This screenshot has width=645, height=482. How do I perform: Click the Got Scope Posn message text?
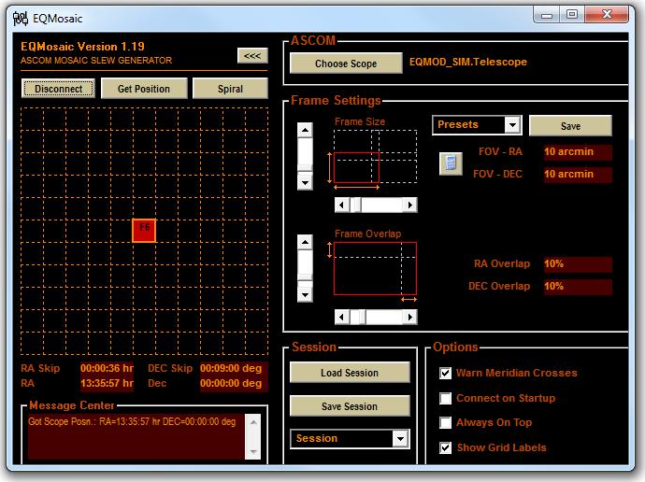pos(132,421)
